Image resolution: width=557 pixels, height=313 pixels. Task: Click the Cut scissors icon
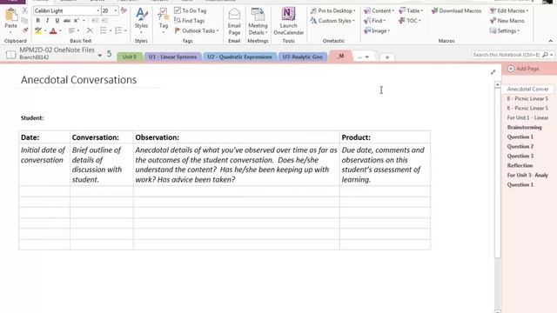(24, 10)
